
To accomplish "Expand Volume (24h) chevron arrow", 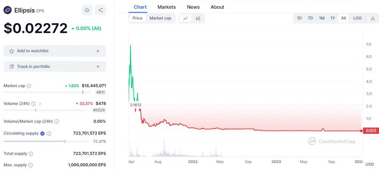I will (40, 104).
